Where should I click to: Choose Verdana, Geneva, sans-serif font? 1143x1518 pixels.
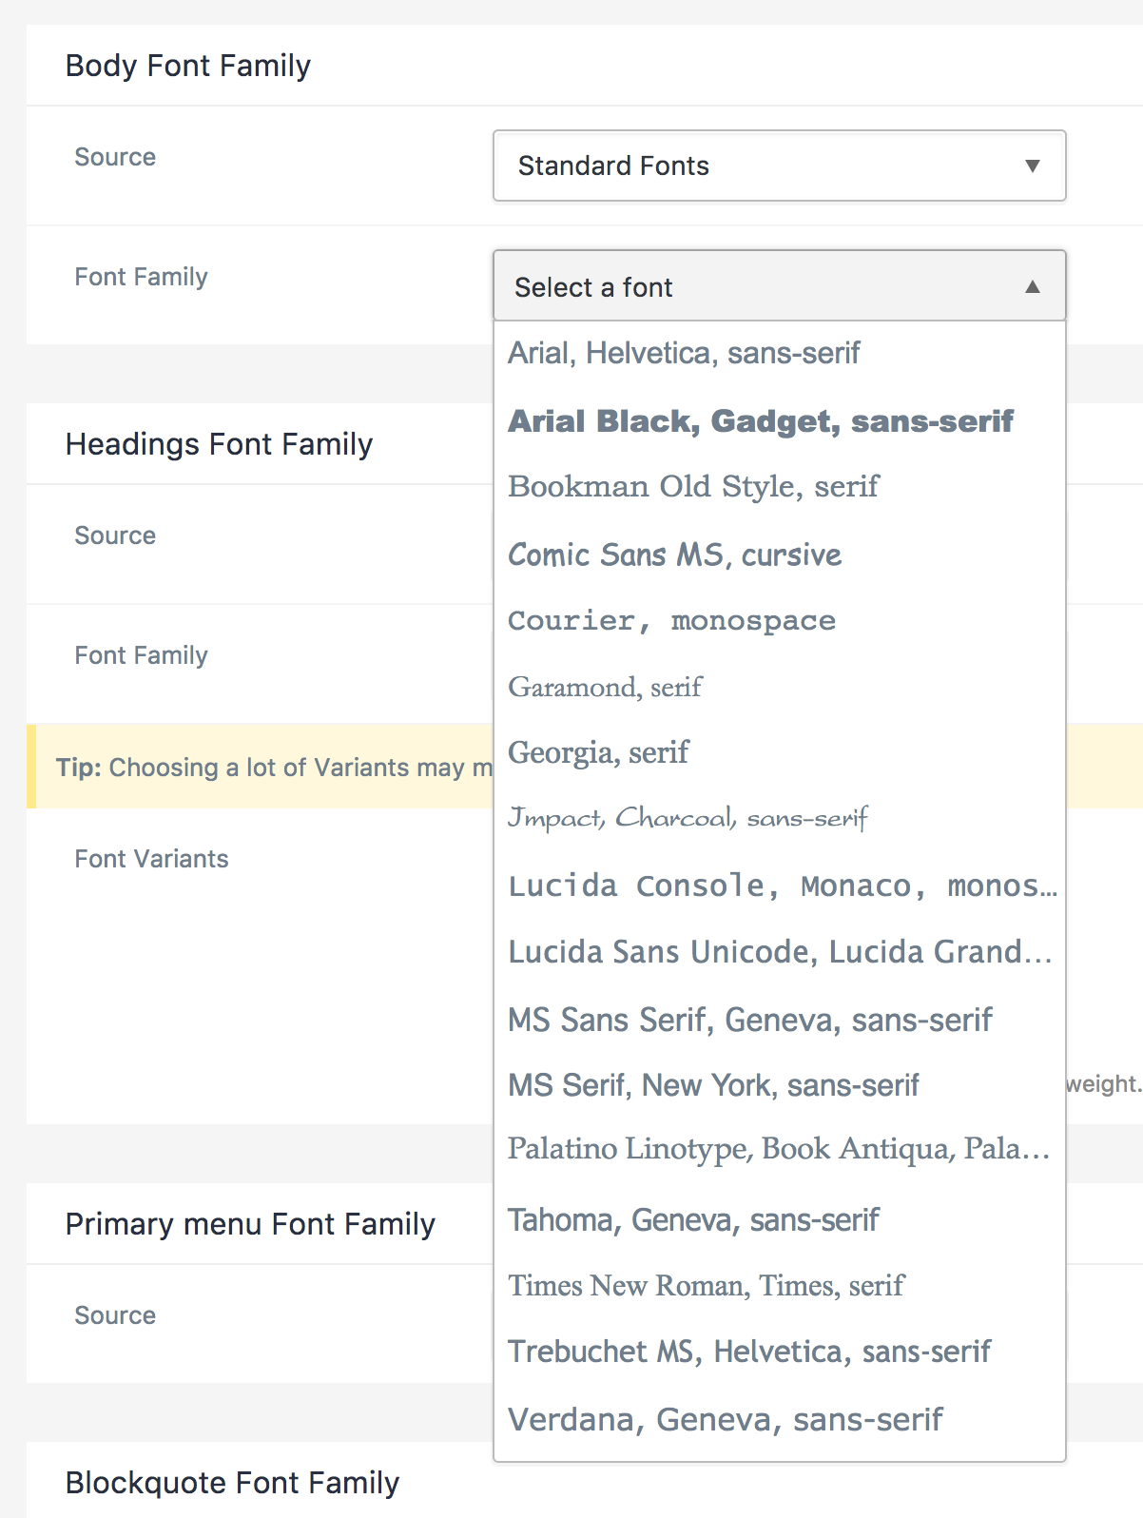725,1419
